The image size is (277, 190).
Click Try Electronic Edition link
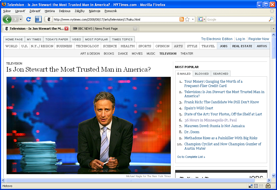(217, 39)
